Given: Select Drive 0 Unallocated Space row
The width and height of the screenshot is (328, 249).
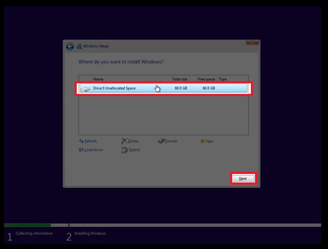Looking at the screenshot, I should (x=163, y=88).
